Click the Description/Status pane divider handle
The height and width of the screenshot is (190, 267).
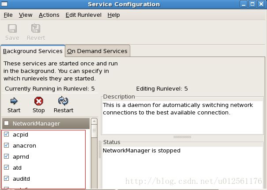click(183, 137)
